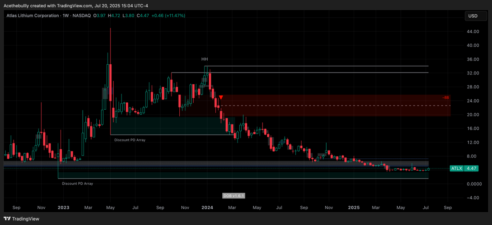Select the -BB label in the red zone
This screenshot has width=492, height=225.
click(446, 98)
